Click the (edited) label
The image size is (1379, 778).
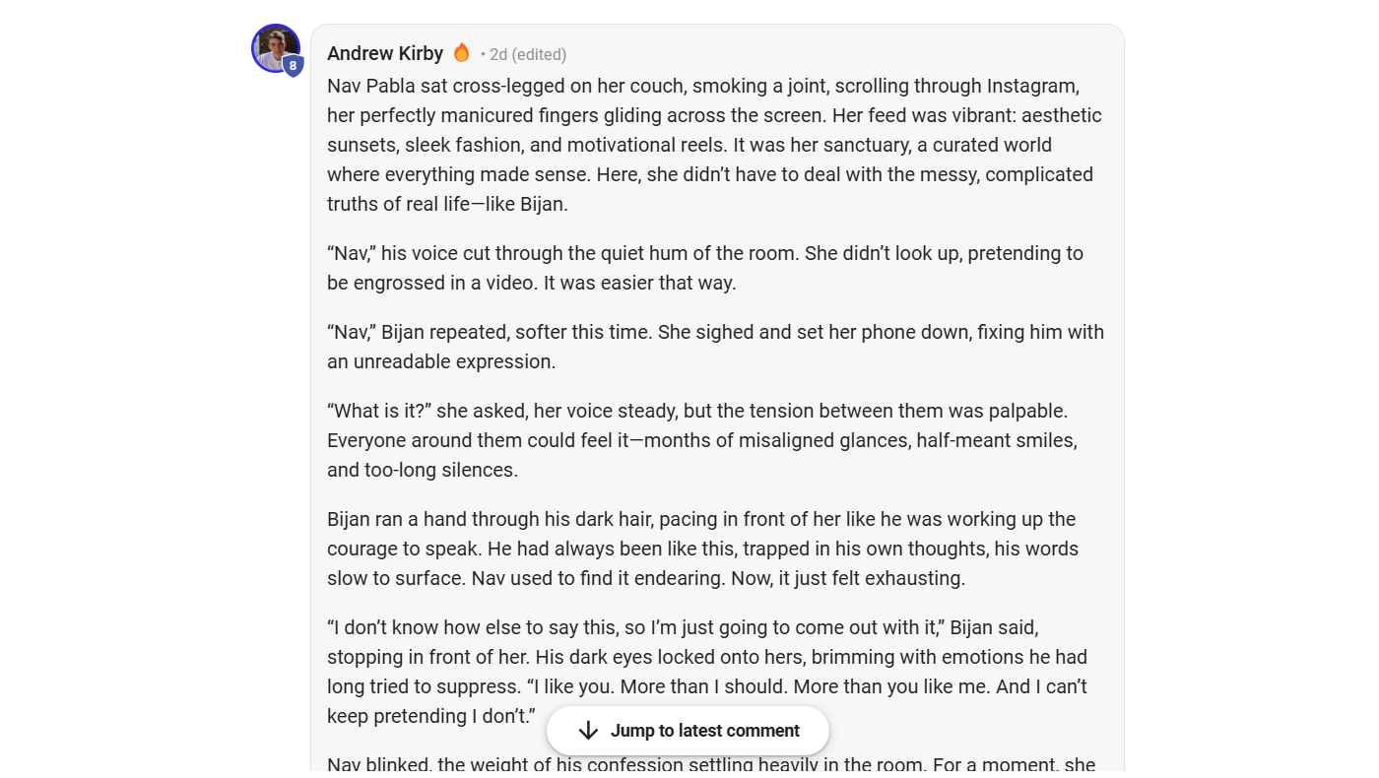point(540,54)
